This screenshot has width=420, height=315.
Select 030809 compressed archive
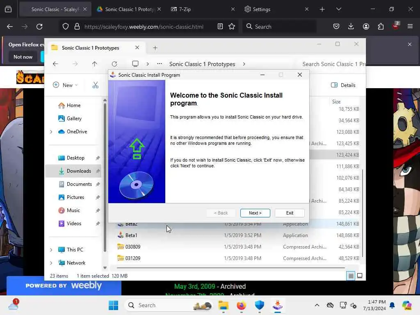click(x=238, y=247)
